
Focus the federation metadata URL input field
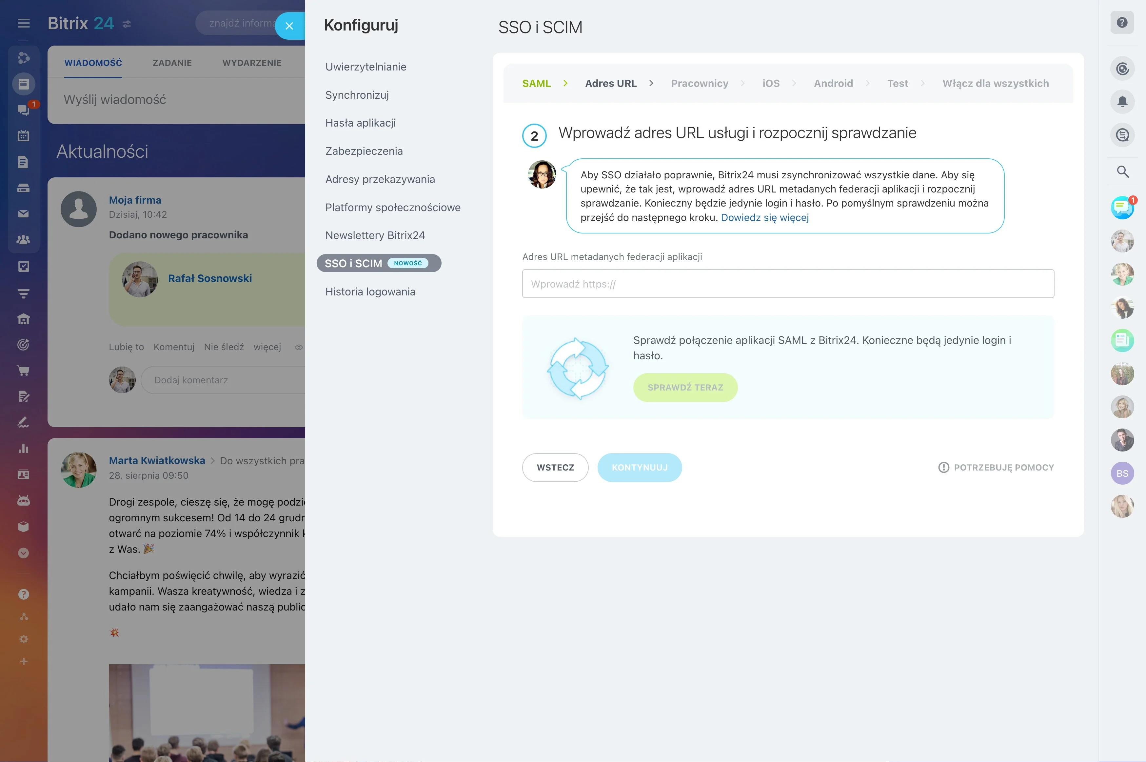point(788,284)
